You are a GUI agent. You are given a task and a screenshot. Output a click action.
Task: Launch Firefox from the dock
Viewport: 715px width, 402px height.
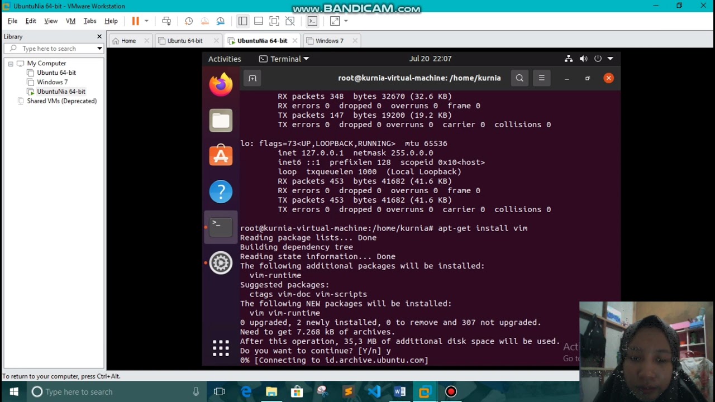[x=221, y=85]
